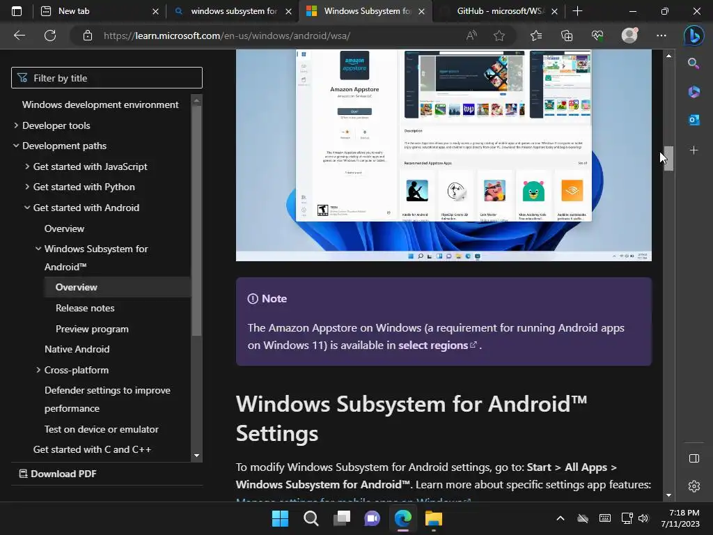The image size is (713, 535).
Task: Click the Amazon Appstore screenshot image
Action: pos(444,155)
